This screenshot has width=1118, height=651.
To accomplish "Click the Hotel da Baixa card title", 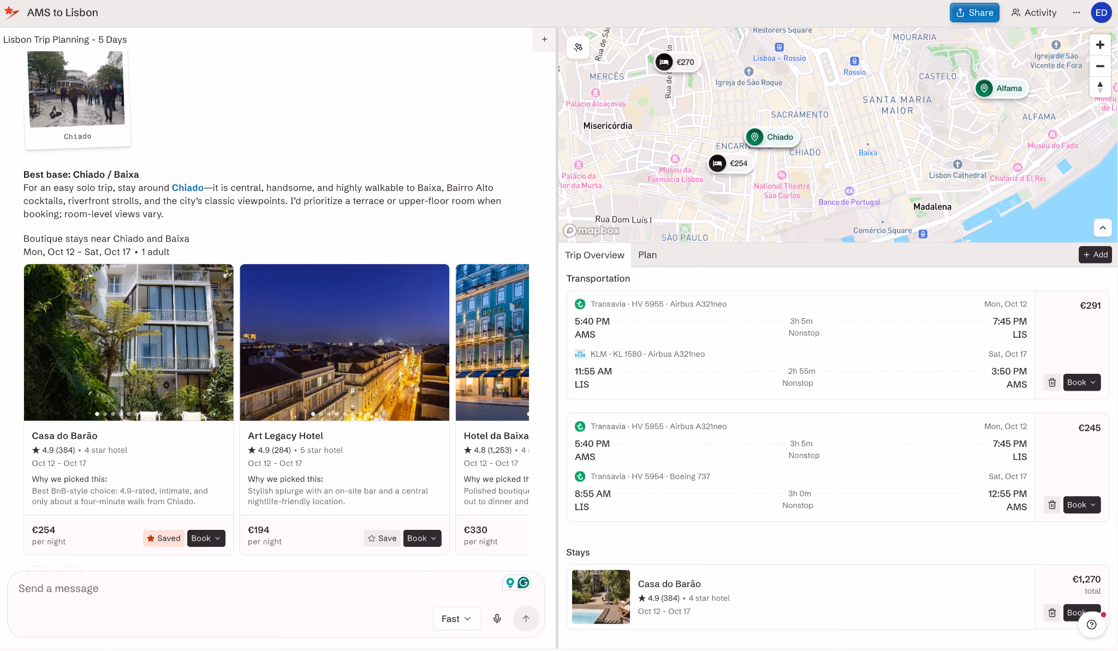I will [x=496, y=436].
